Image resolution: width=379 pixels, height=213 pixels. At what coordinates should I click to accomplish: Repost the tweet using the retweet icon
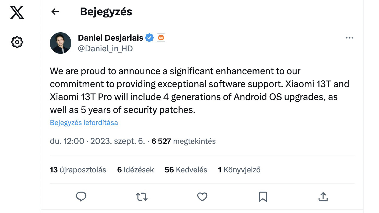[x=141, y=197]
